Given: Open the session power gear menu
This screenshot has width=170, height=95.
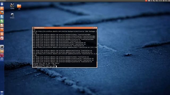Looking at the screenshot, I should tap(169, 1).
